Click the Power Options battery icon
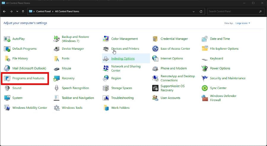 204,68
